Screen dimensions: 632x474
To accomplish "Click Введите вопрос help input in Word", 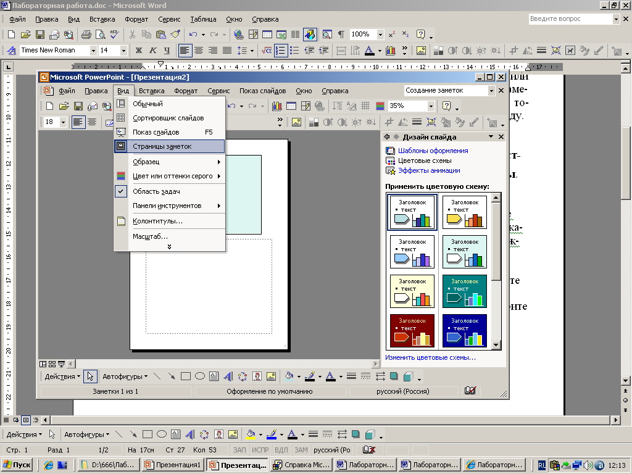I will coord(570,19).
